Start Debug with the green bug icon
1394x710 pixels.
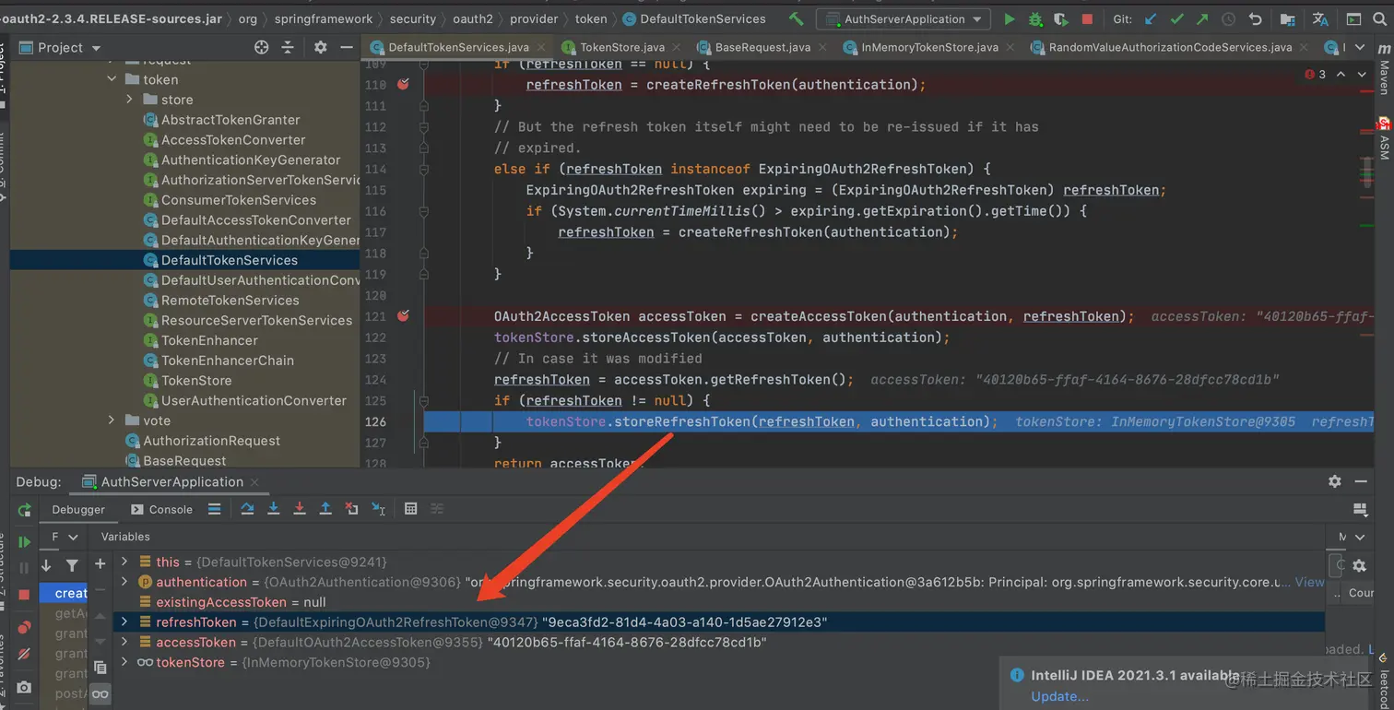[1035, 18]
